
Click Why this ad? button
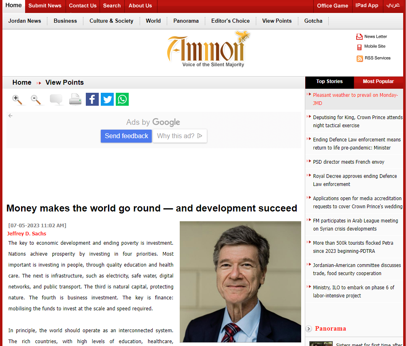(180, 136)
